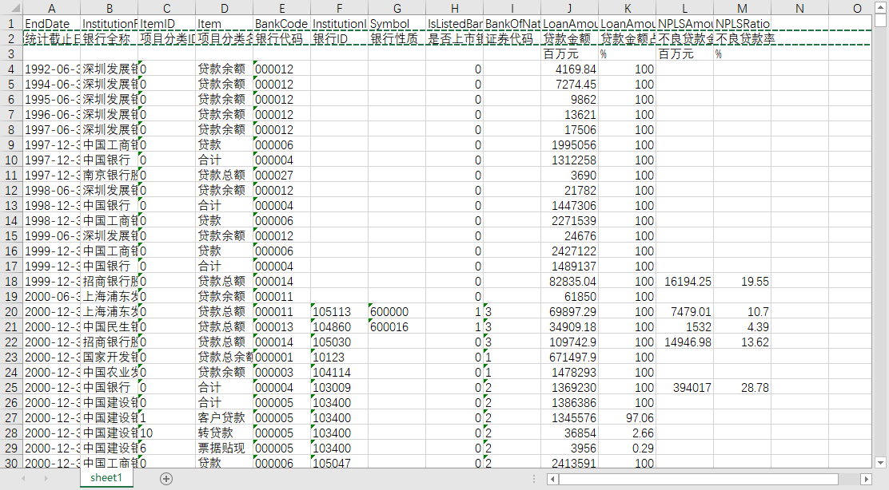The height and width of the screenshot is (490, 889).
Task: Select loan amount cell 671497.9
Action: click(x=569, y=357)
